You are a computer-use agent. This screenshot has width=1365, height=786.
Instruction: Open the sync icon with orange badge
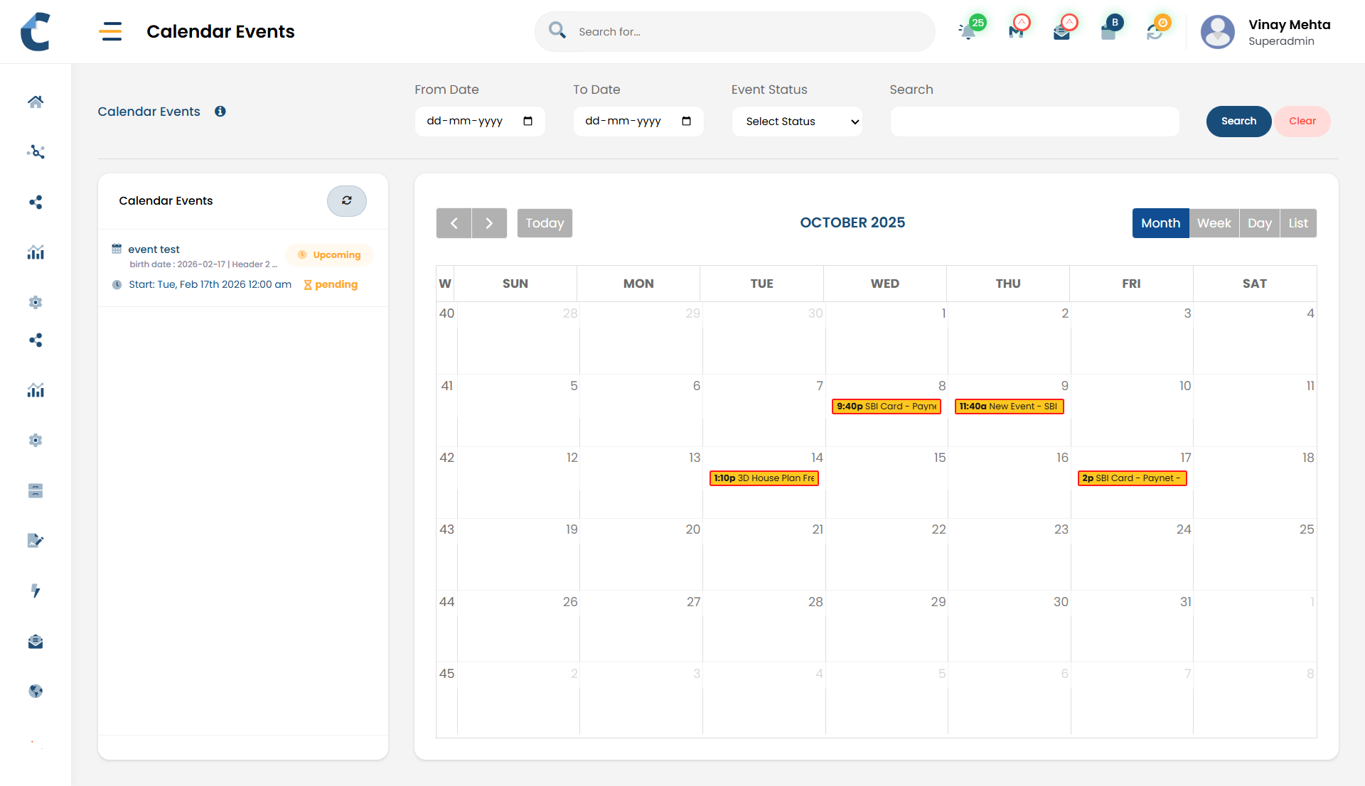pos(1155,32)
